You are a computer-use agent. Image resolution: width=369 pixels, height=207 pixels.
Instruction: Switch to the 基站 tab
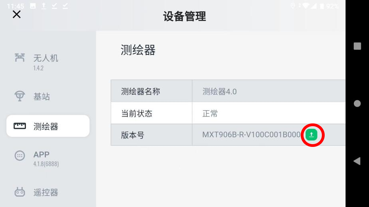[x=42, y=96]
